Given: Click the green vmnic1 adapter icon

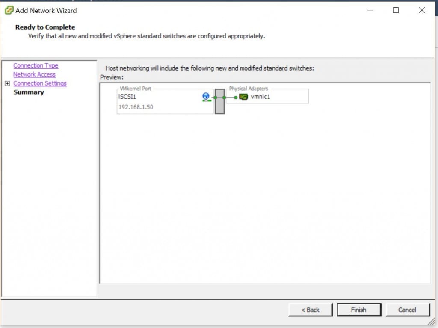Looking at the screenshot, I should tap(243, 97).
